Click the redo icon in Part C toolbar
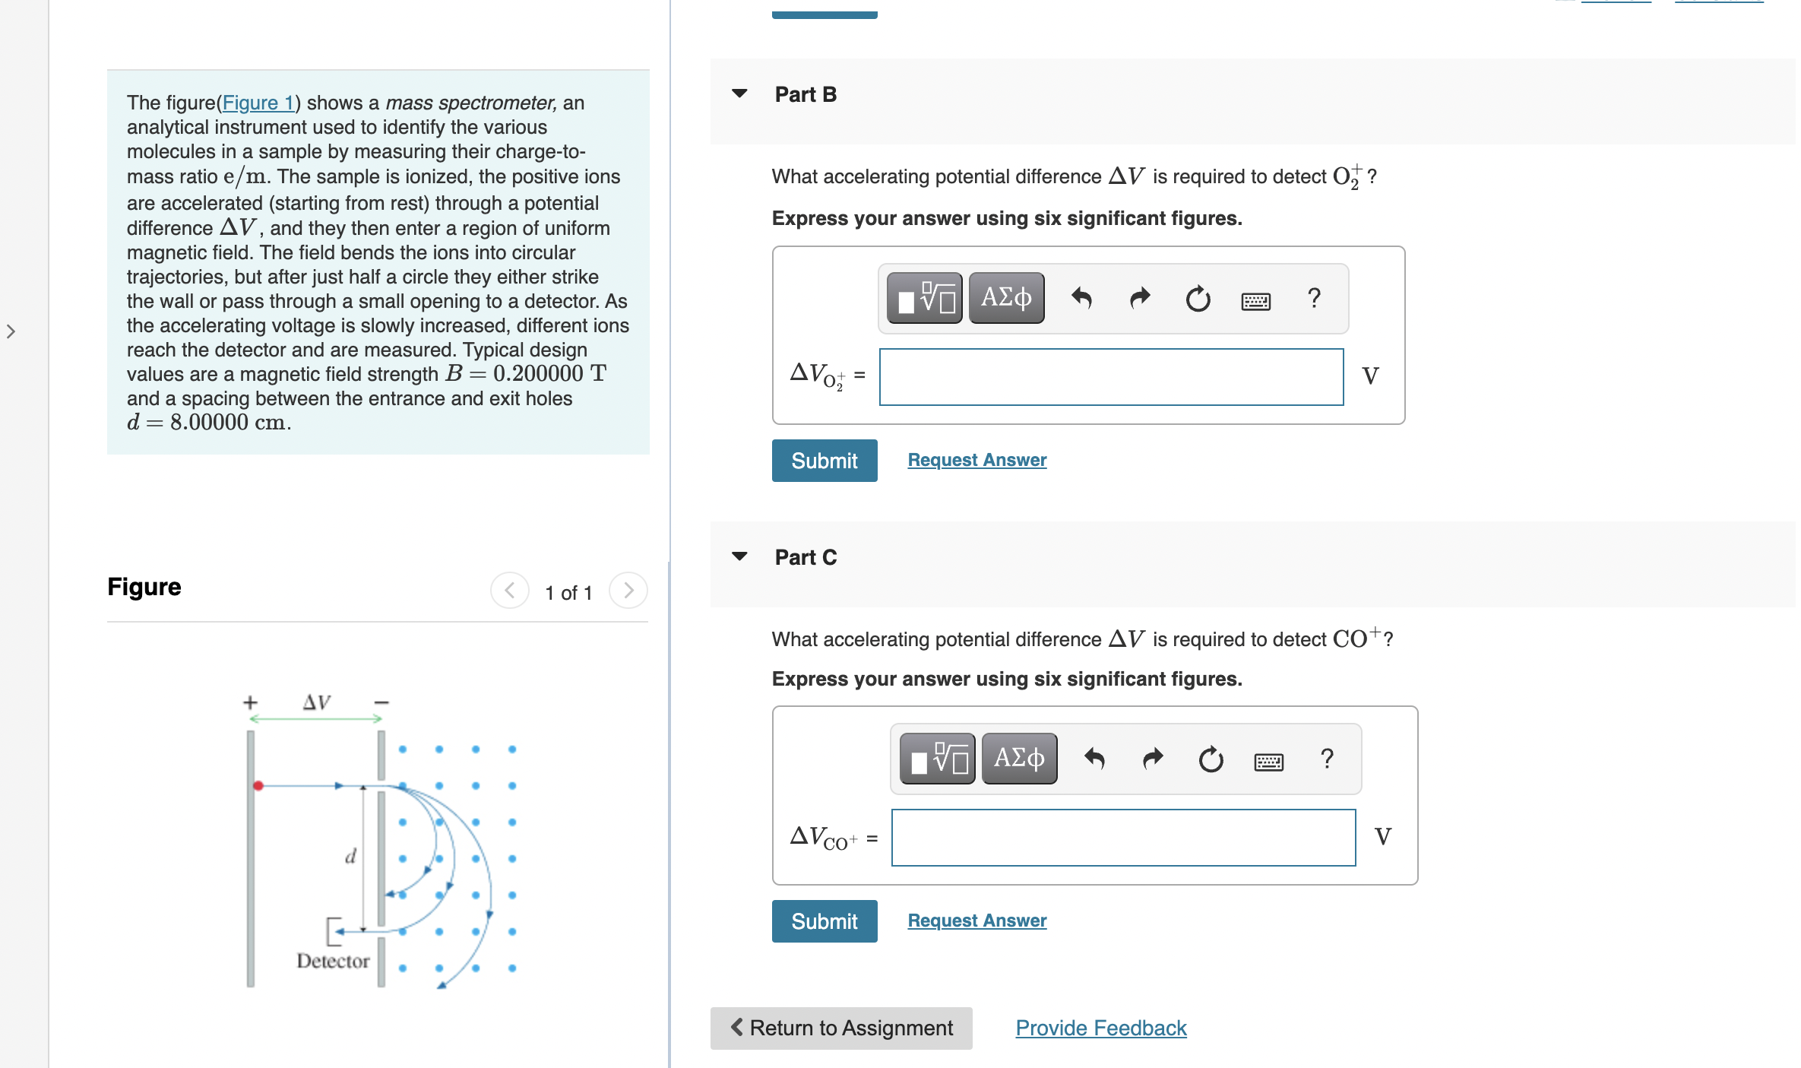Screen dimensions: 1801x1068 [x=1152, y=758]
